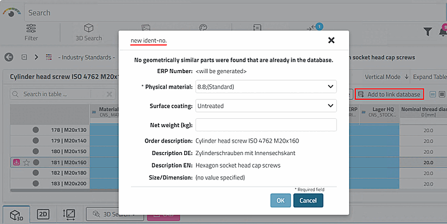The image size is (447, 224).
Task: Click '<will be generated>' ERP Number value
Action: 221,71
